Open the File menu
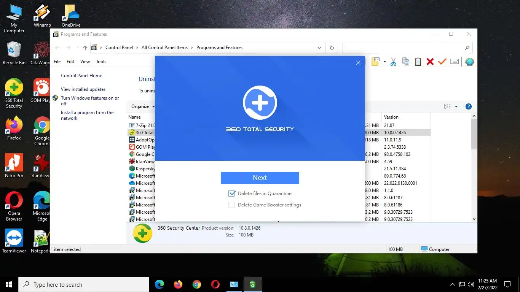This screenshot has height=292, width=520. pyautogui.click(x=57, y=62)
